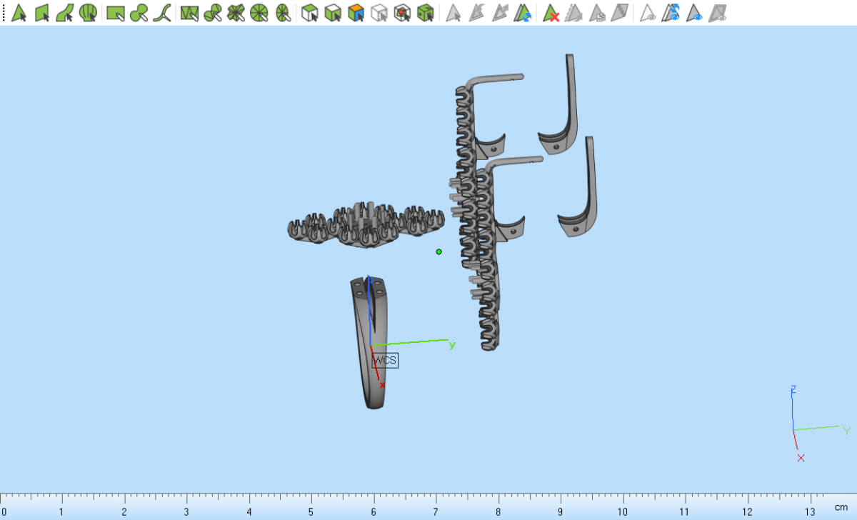857x520 pixels.
Task: Click the cube with red center icon
Action: click(x=402, y=12)
